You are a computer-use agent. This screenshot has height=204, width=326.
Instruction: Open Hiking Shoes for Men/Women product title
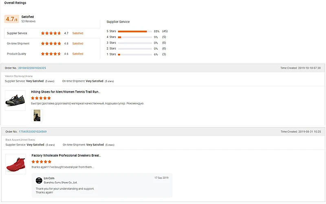(65, 92)
